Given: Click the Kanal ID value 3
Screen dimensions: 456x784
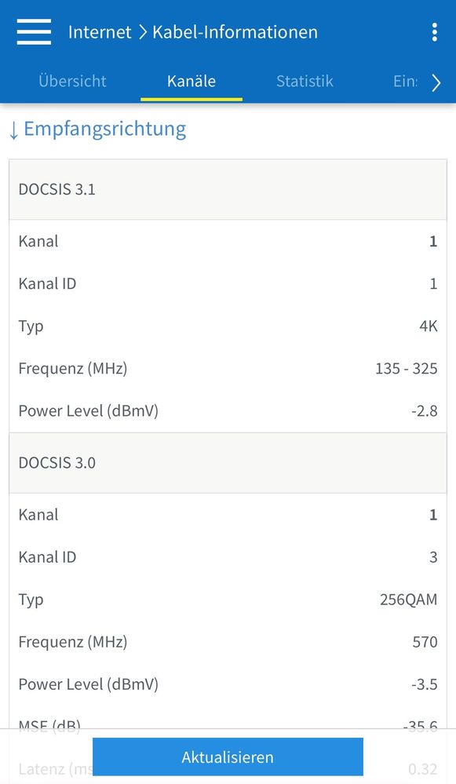Looking at the screenshot, I should [x=433, y=557].
